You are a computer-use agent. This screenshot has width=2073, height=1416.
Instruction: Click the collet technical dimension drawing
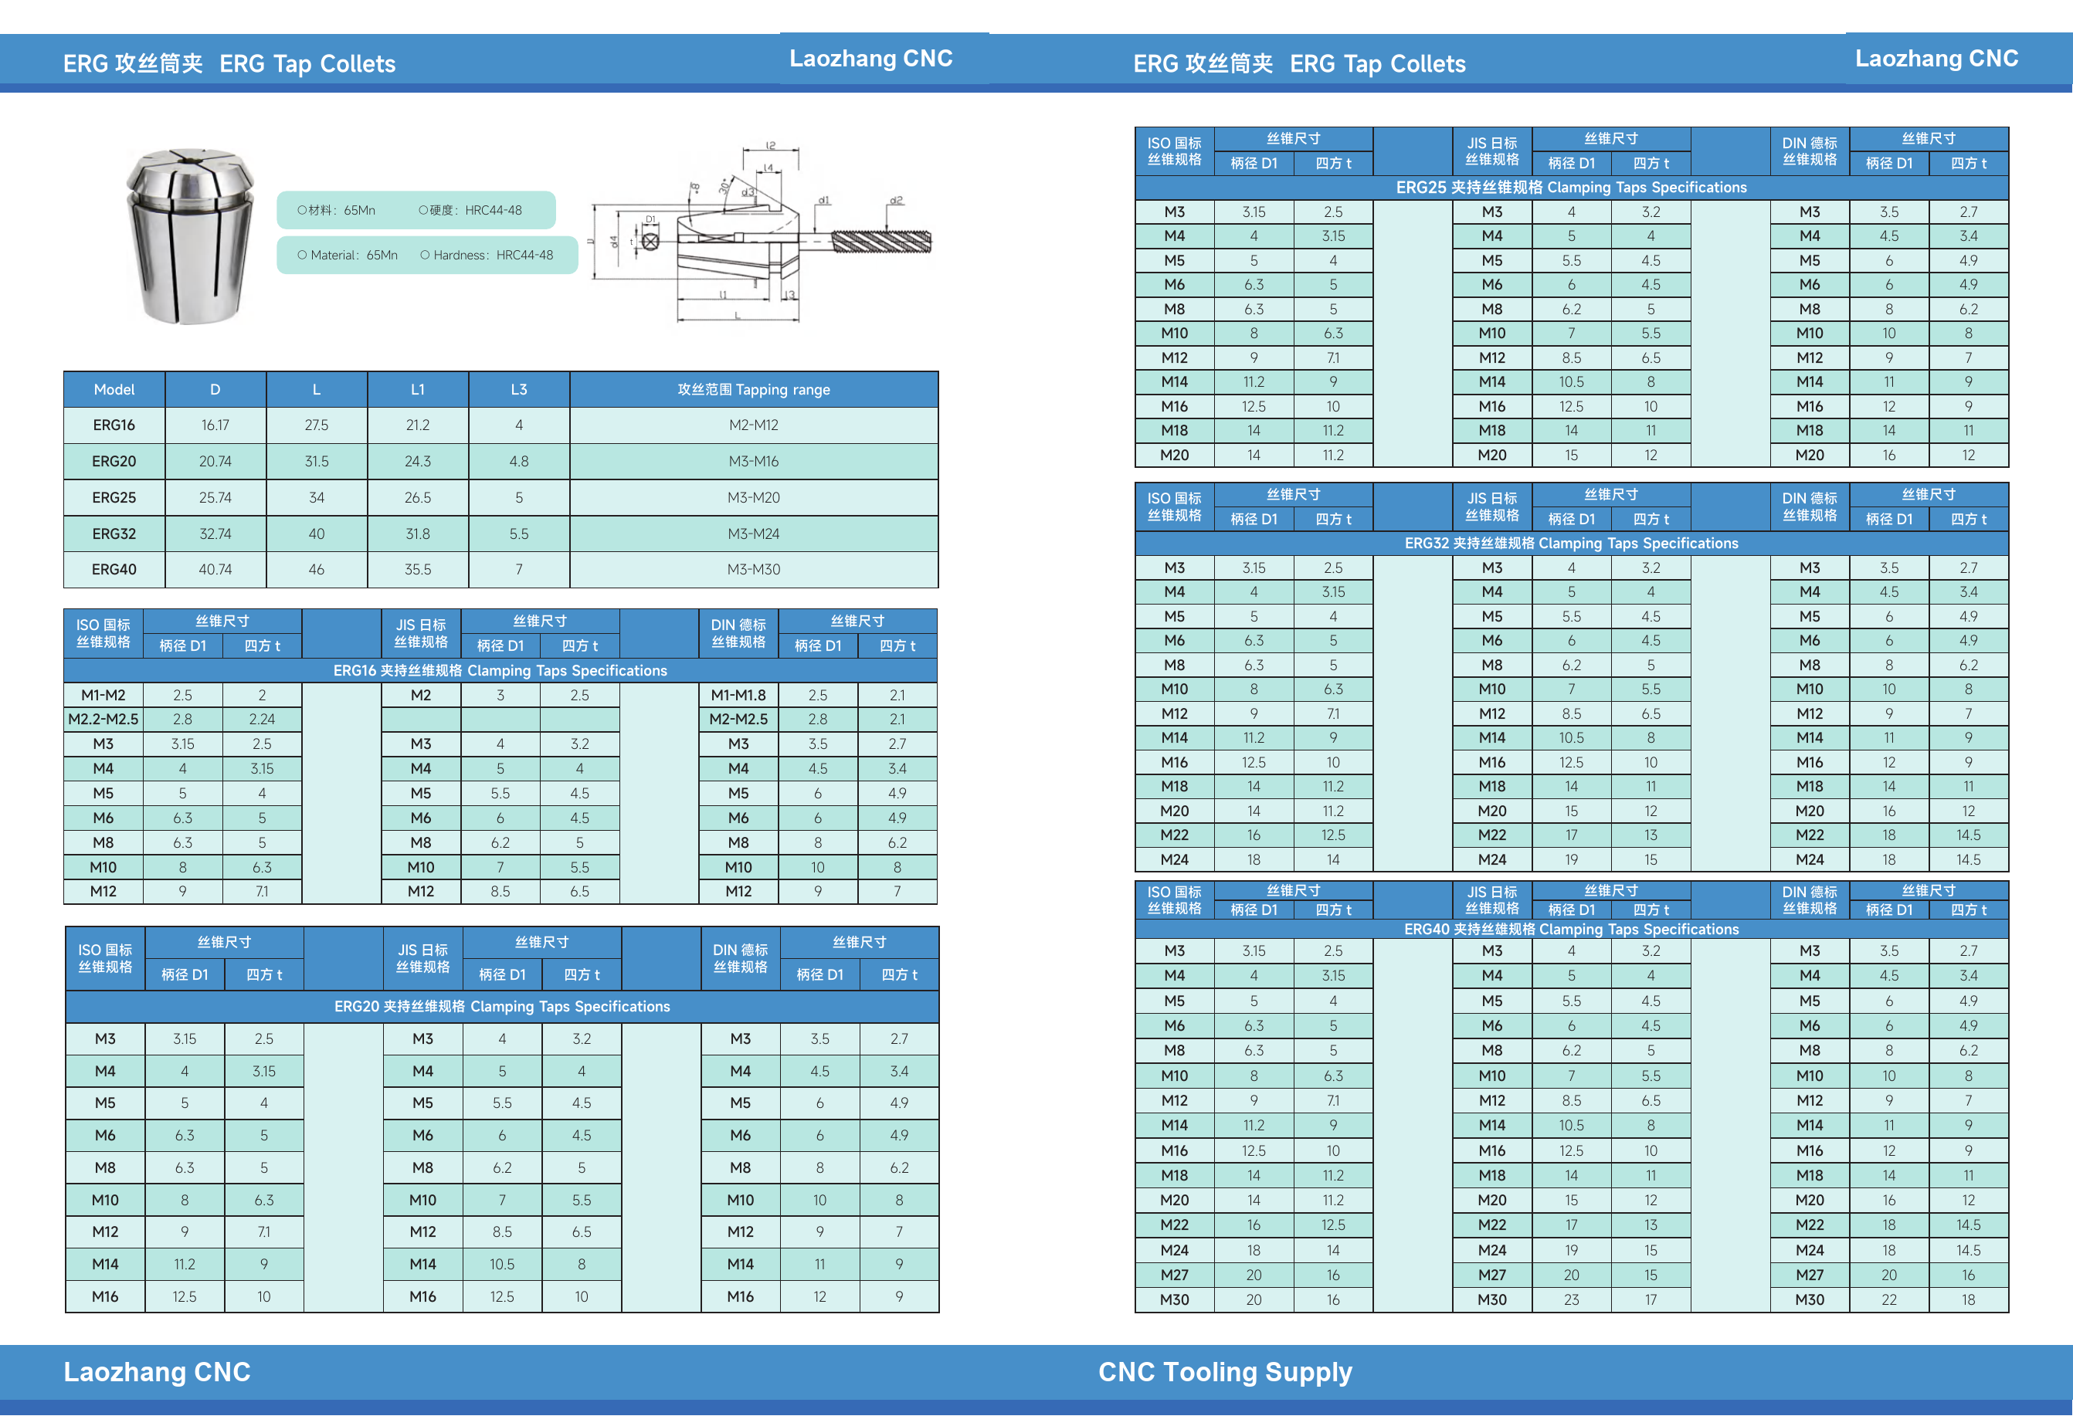[760, 232]
